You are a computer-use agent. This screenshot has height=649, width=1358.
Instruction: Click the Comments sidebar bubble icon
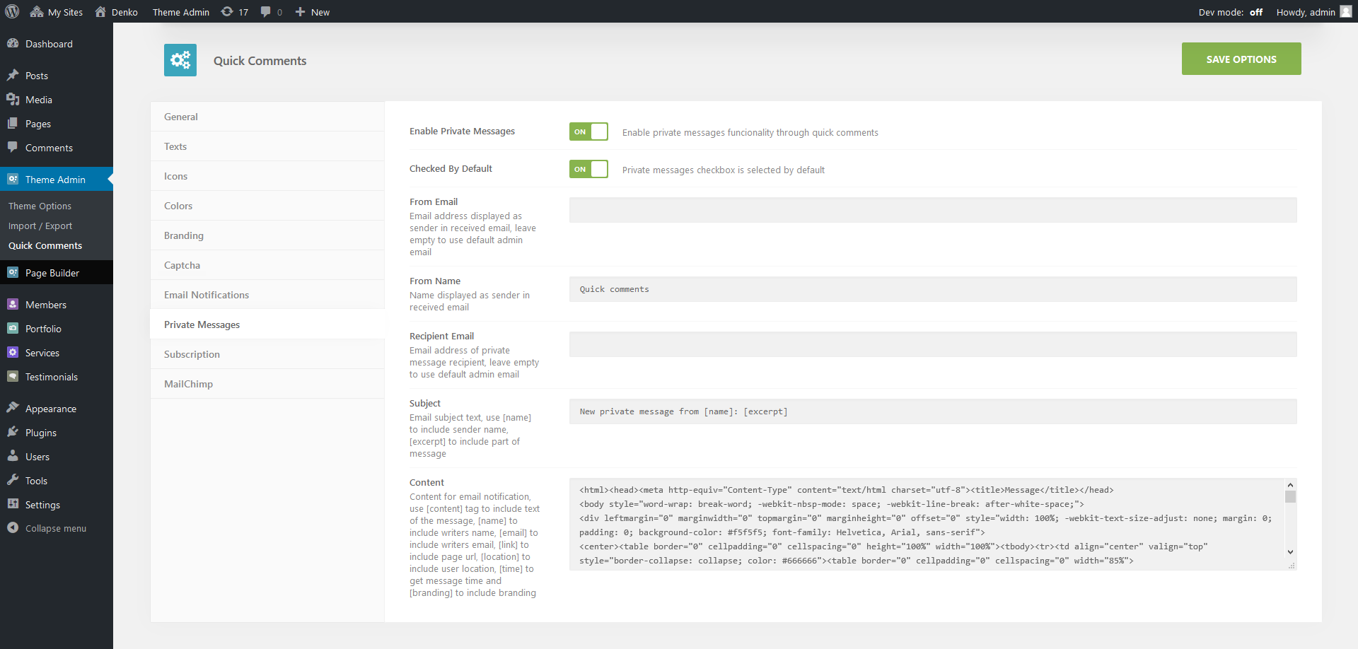tap(13, 147)
